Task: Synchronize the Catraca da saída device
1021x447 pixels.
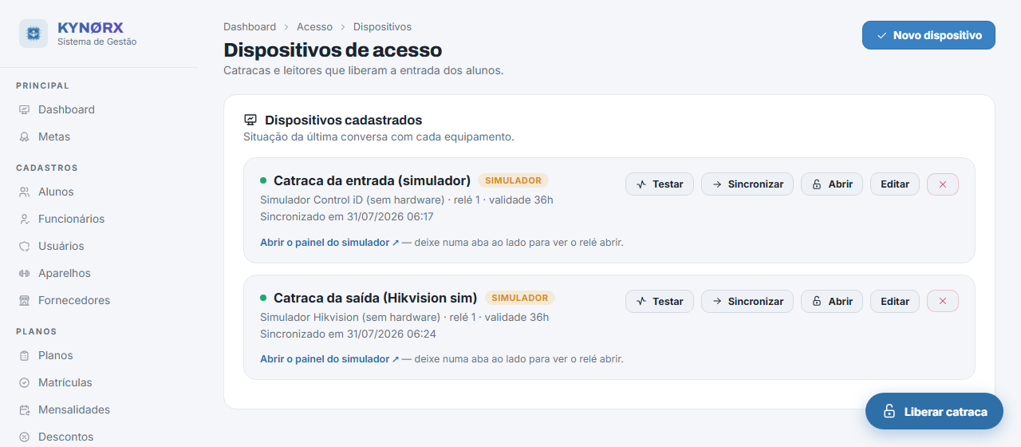Action: 747,301
